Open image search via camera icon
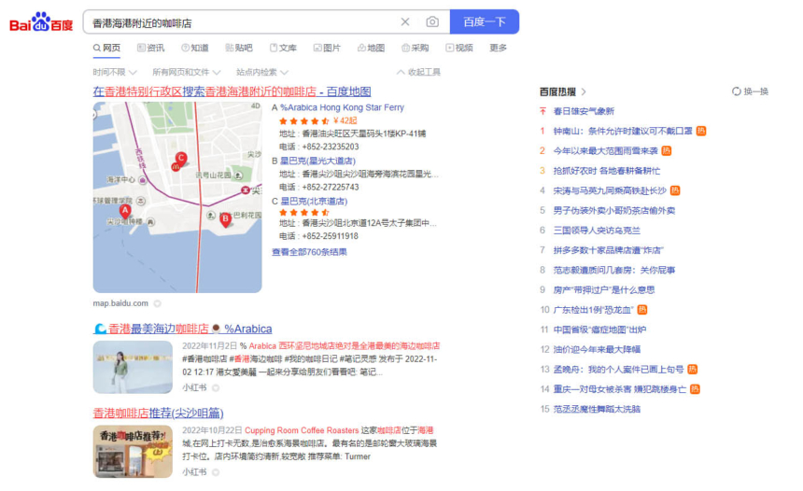The image size is (803, 491). coord(432,22)
